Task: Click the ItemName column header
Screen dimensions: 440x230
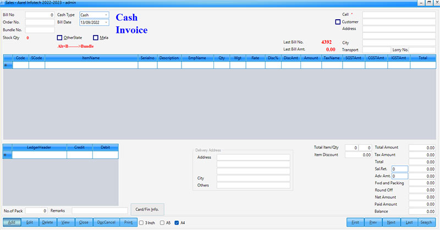Action: click(91, 57)
